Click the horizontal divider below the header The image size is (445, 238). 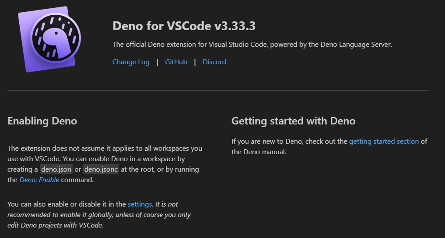tap(217, 90)
